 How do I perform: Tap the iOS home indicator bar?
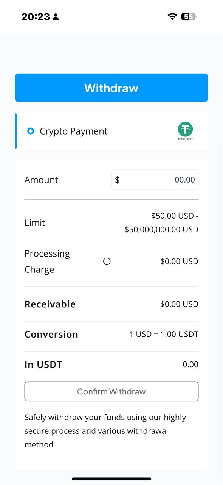point(111,479)
